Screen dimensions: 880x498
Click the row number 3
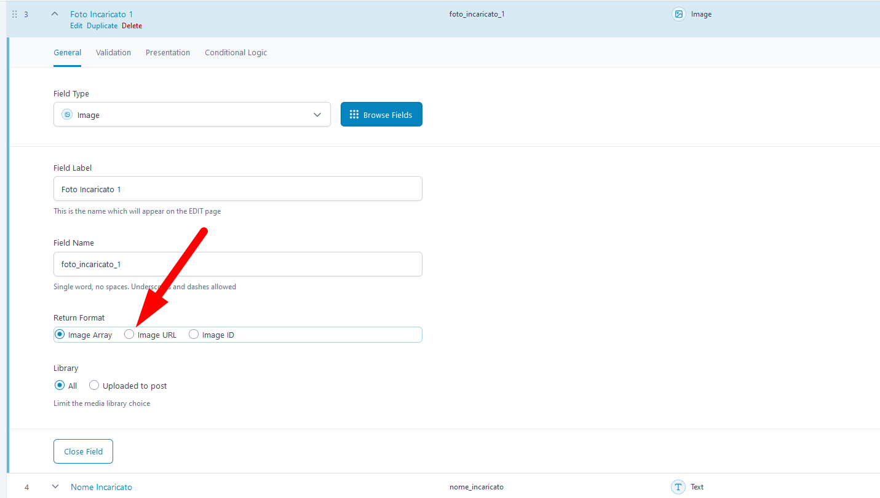click(26, 14)
